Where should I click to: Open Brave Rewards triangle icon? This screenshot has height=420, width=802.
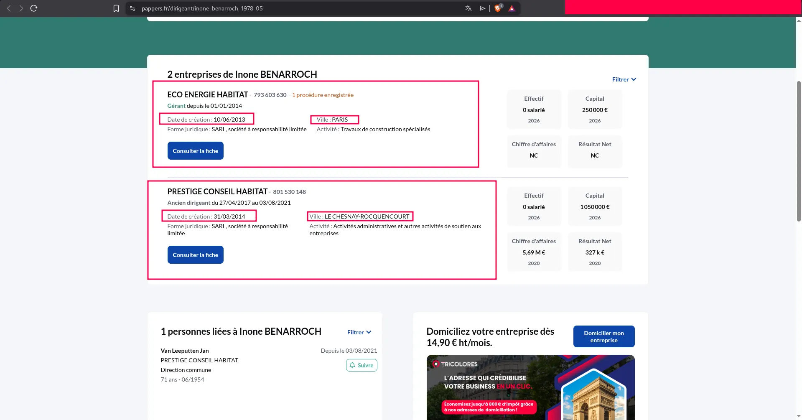512,8
